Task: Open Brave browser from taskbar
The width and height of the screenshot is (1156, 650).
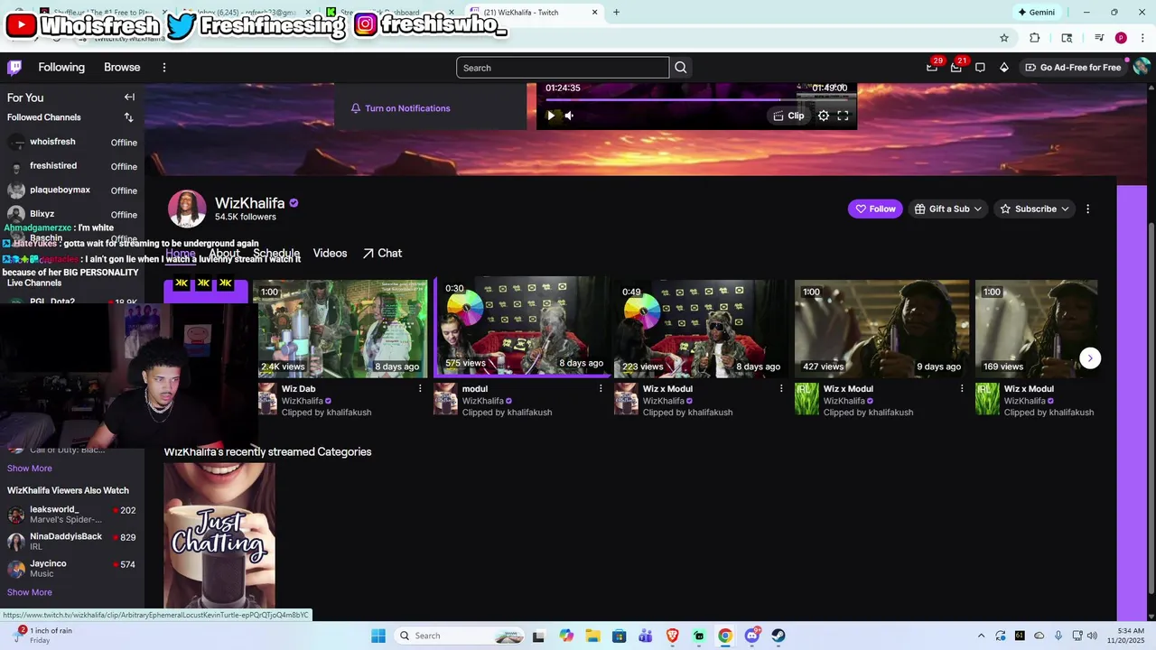Action: [x=672, y=636]
